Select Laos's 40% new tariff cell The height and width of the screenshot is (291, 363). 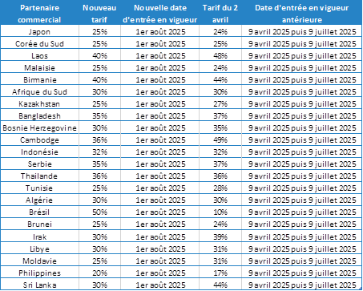pos(99,55)
